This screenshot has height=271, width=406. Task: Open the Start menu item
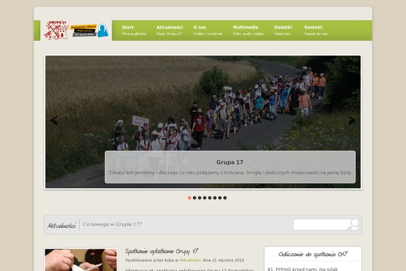click(134, 30)
